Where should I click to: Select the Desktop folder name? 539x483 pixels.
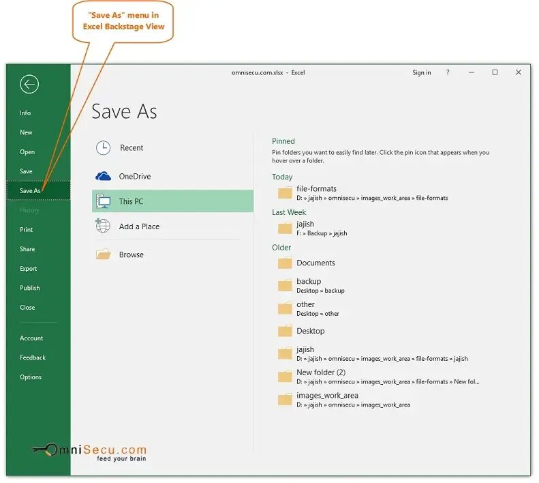tap(311, 331)
